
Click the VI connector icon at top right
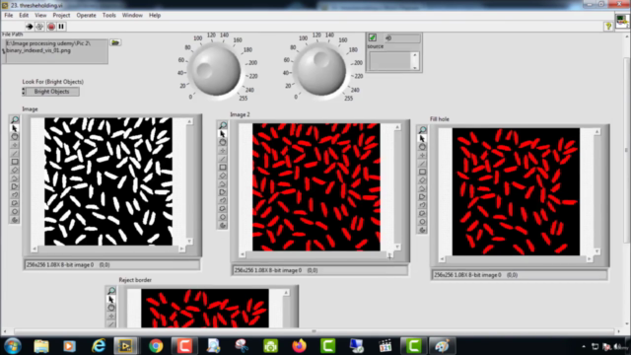pyautogui.click(x=622, y=20)
